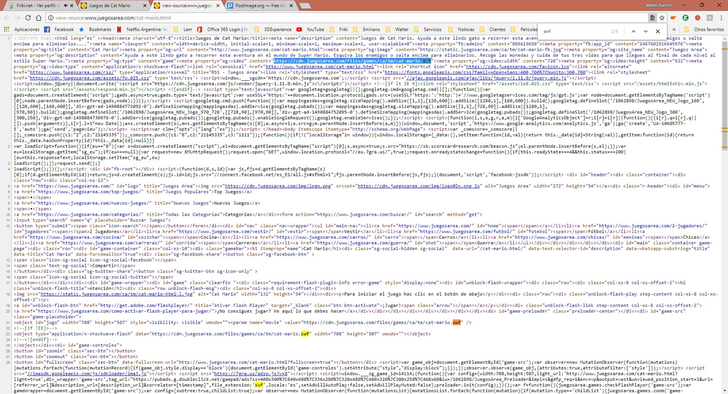Viewport: 728px width, 394px height.
Task: Open the Aplicaciones apps shortcut
Action: (x=22, y=29)
